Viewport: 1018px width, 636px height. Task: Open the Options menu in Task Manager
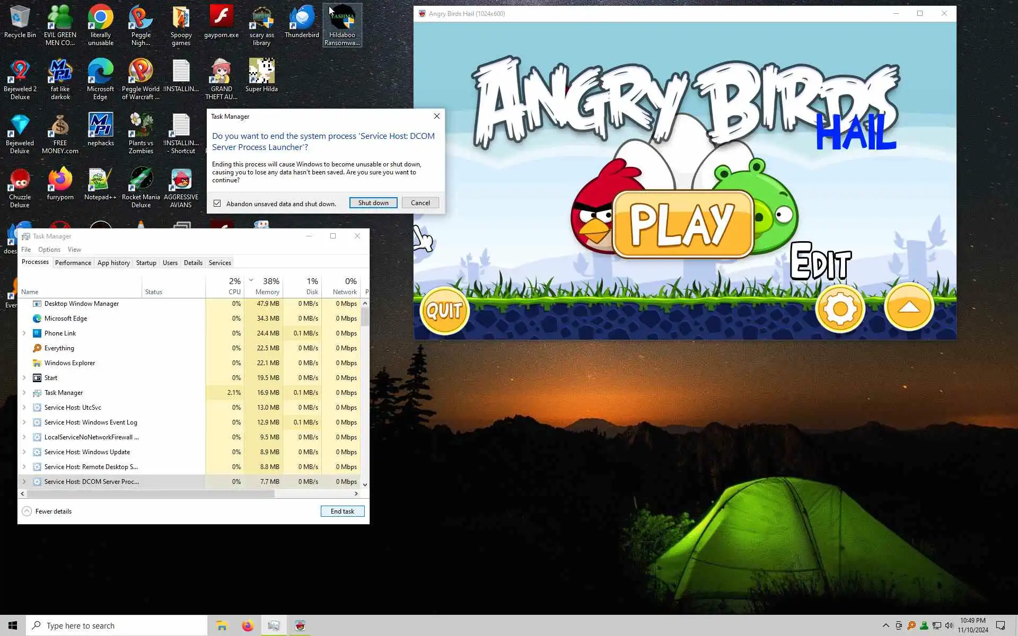coord(49,250)
